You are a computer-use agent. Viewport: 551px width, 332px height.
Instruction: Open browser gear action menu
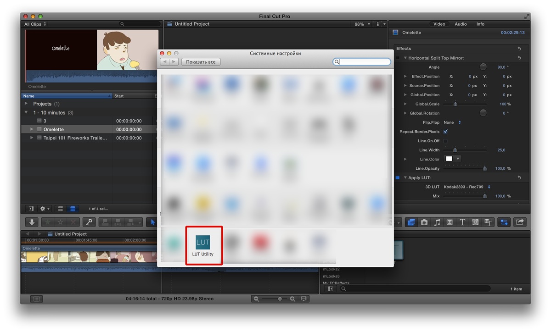pyautogui.click(x=45, y=209)
